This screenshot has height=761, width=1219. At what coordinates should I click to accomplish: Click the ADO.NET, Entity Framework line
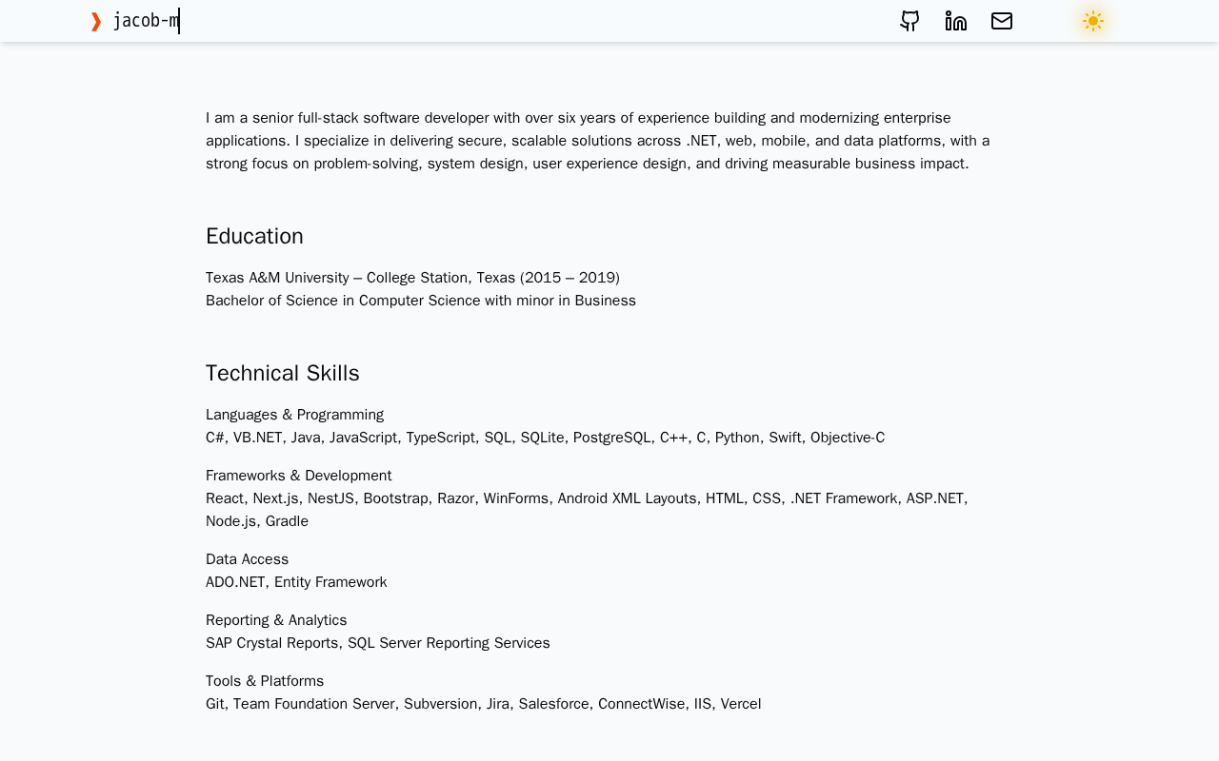[x=296, y=582]
